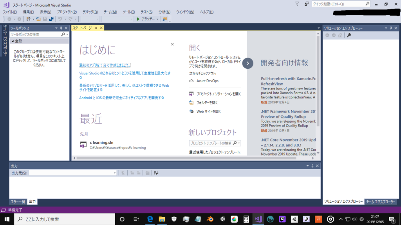The height and width of the screenshot is (225, 401).
Task: Click the Redo toolbar icon
Action: coord(70,19)
